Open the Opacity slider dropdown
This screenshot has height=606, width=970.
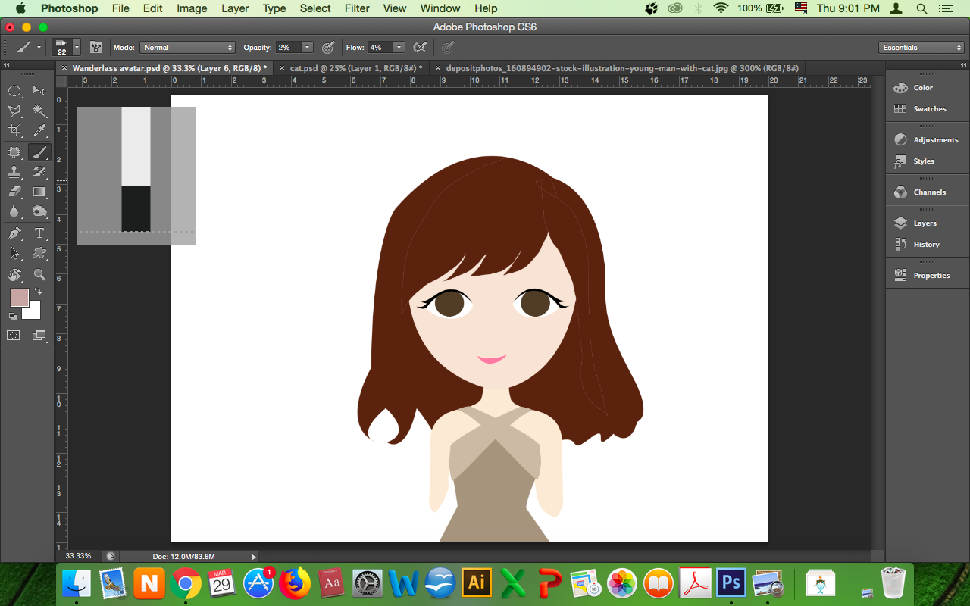point(308,47)
